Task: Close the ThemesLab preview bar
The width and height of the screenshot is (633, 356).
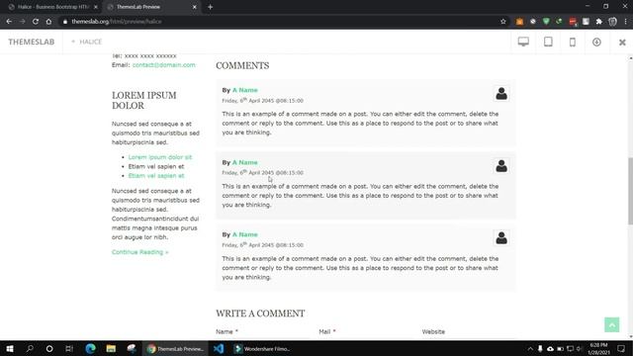Action: 622,42
